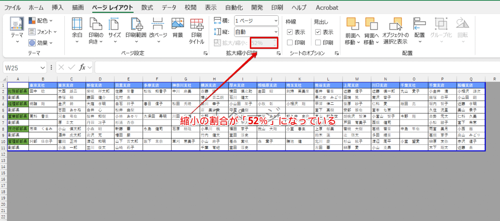Click the 拡大/縮小 52% scale field

264,43
